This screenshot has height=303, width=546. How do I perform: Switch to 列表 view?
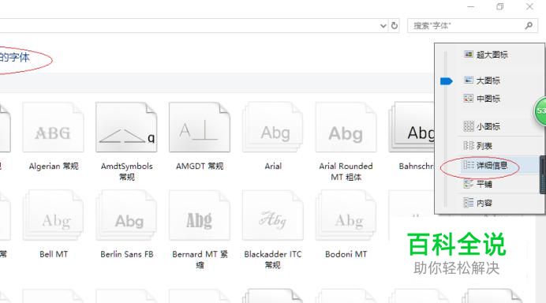[x=478, y=145]
